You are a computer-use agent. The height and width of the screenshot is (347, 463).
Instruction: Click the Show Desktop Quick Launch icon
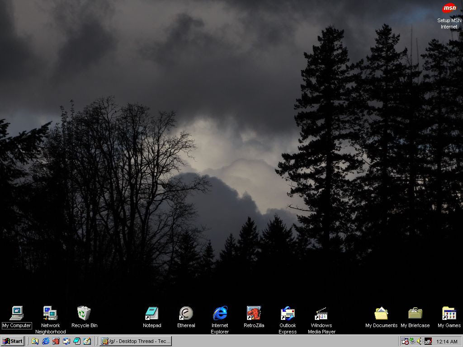pyautogui.click(x=87, y=342)
